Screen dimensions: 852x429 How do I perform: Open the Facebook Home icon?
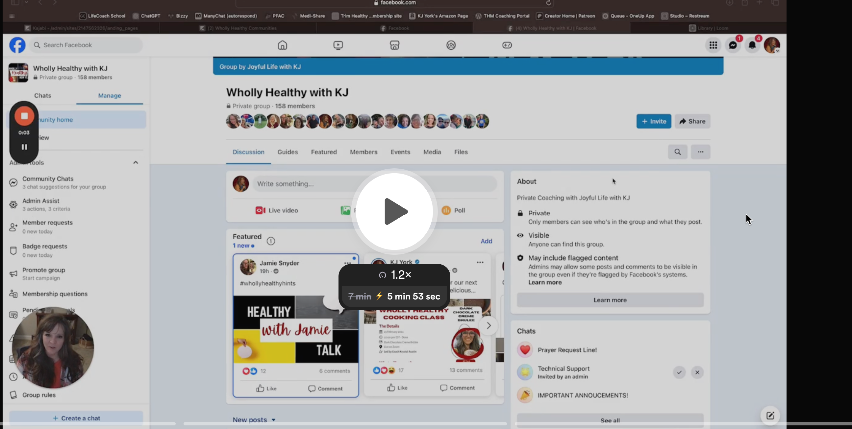(x=282, y=45)
